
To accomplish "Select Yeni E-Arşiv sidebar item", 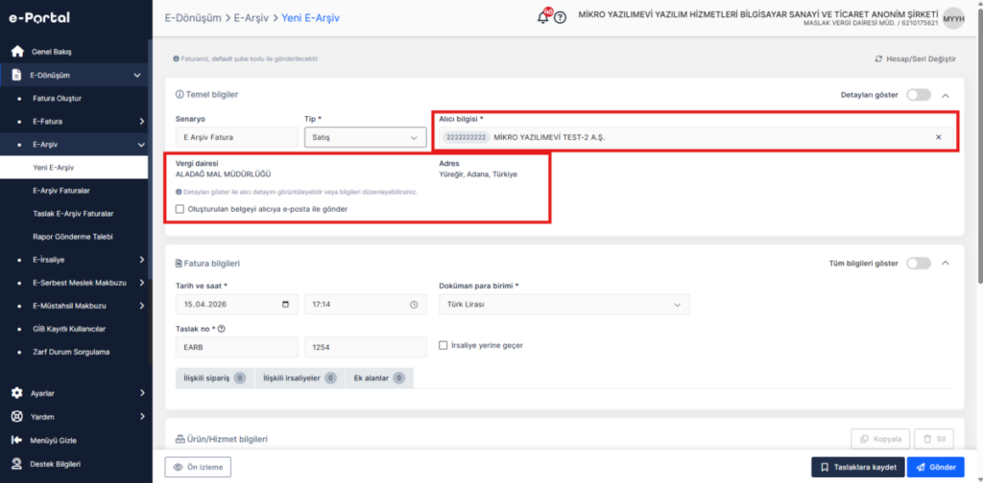I will [74, 168].
